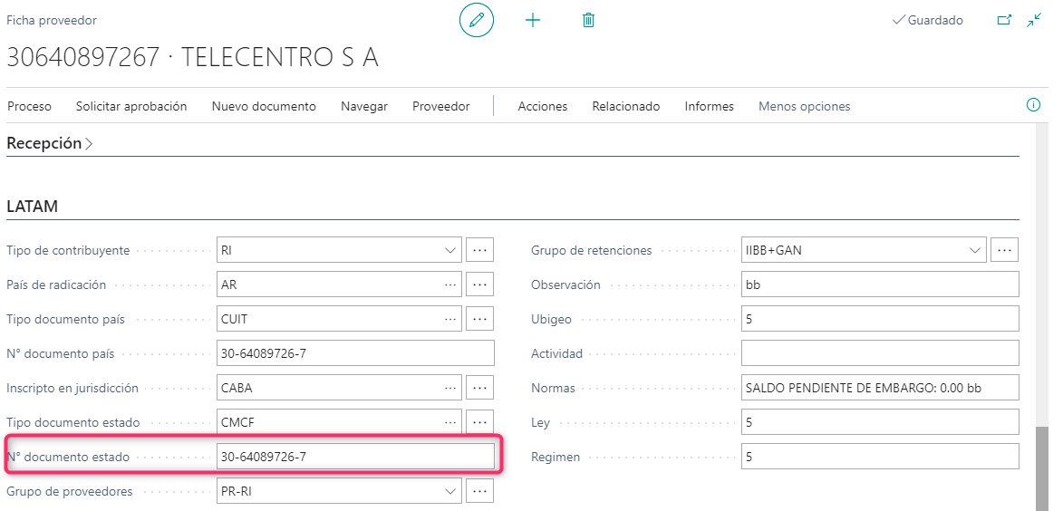Click ellipsis button beside Inscripto en jurisdicción
1063x511 pixels.
coord(480,388)
